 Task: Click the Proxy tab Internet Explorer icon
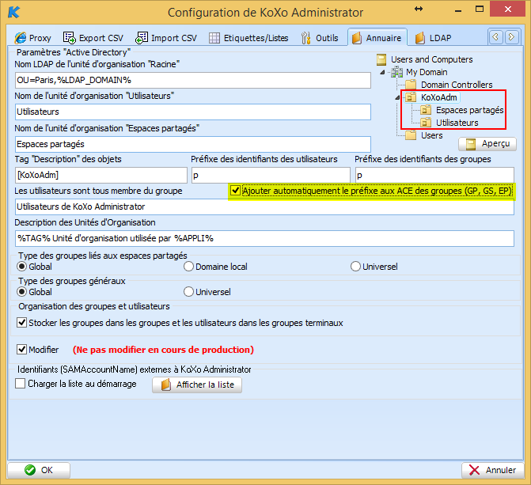coord(20,38)
